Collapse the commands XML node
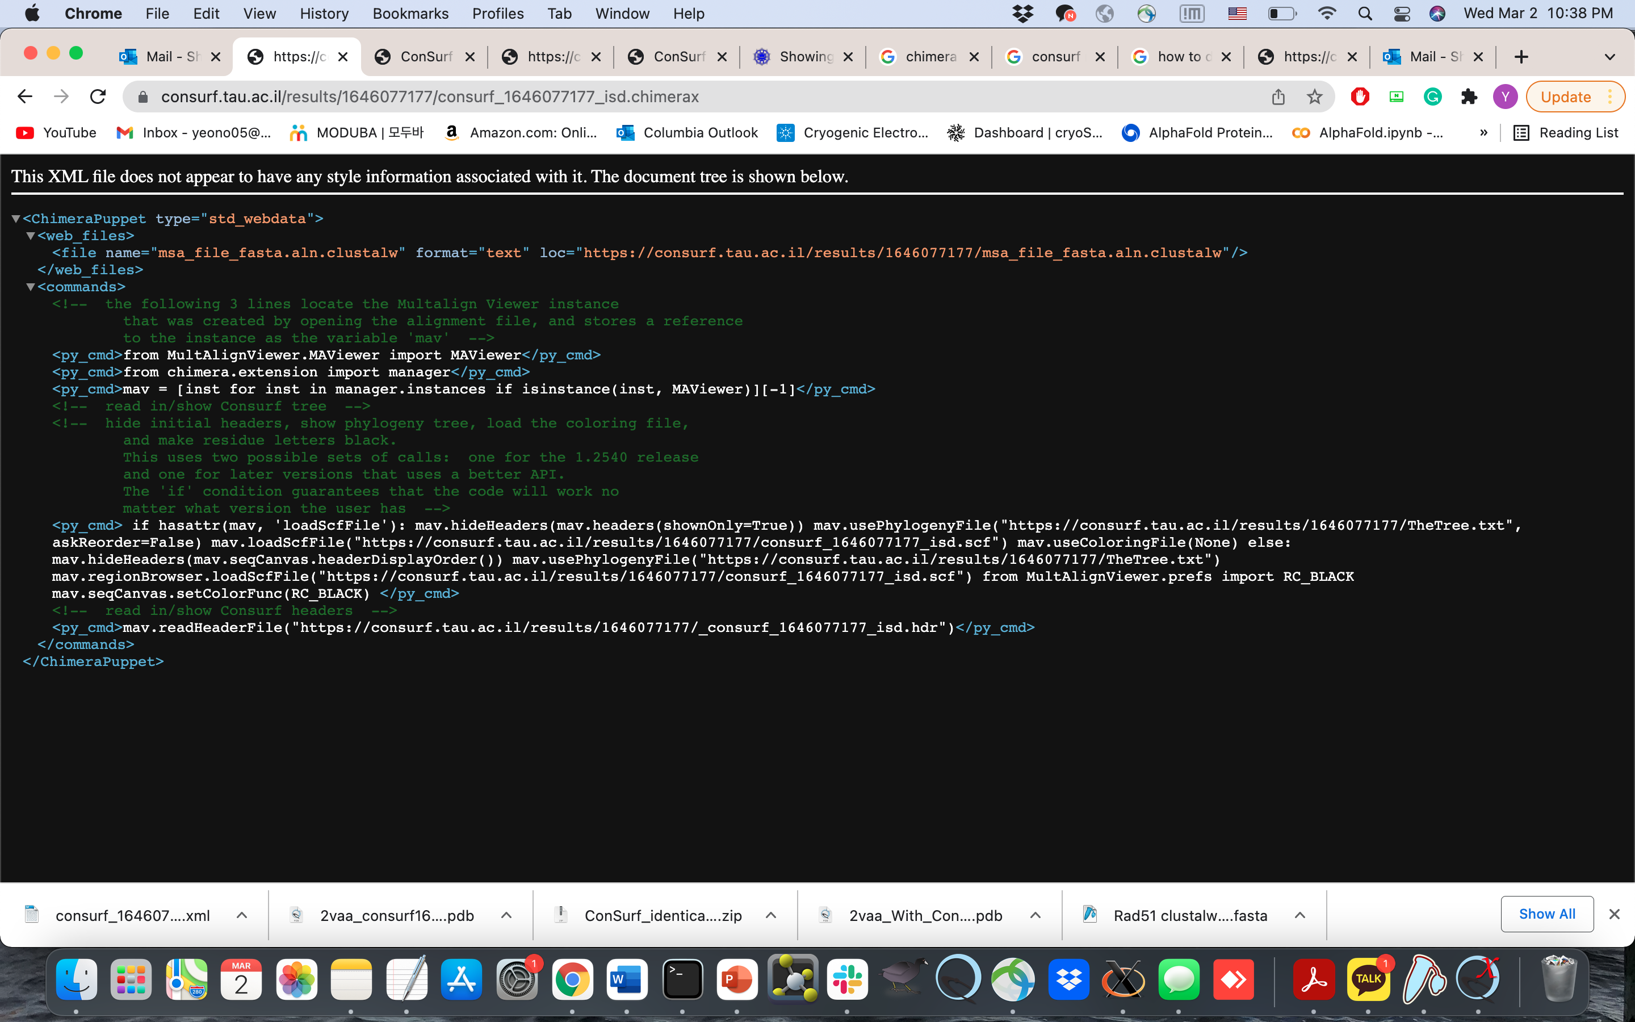Image resolution: width=1635 pixels, height=1022 pixels. coord(31,287)
